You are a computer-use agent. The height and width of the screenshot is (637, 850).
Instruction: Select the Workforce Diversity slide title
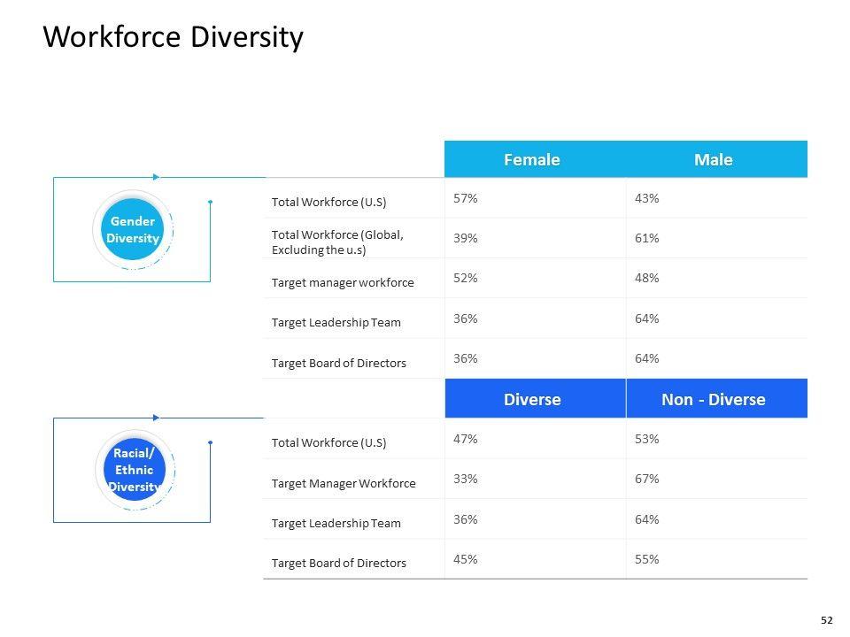[173, 37]
